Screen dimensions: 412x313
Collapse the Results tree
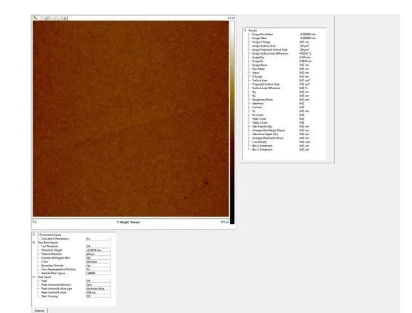click(245, 30)
